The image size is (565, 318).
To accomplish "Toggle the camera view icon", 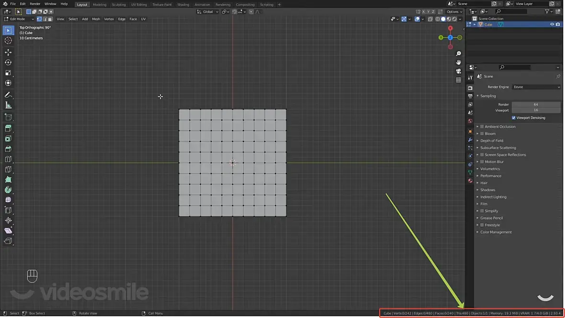I will coord(458,71).
